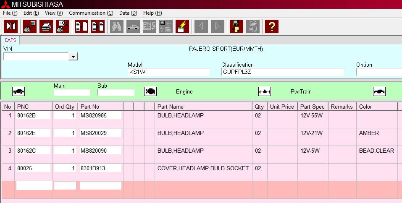The image size is (402, 203).
Task: Click part number MS820029
Action: tap(100, 133)
